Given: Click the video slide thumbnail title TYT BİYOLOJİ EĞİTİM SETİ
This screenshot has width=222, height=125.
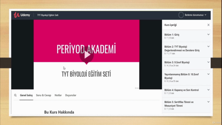Looking at the screenshot, I should click(86, 74).
